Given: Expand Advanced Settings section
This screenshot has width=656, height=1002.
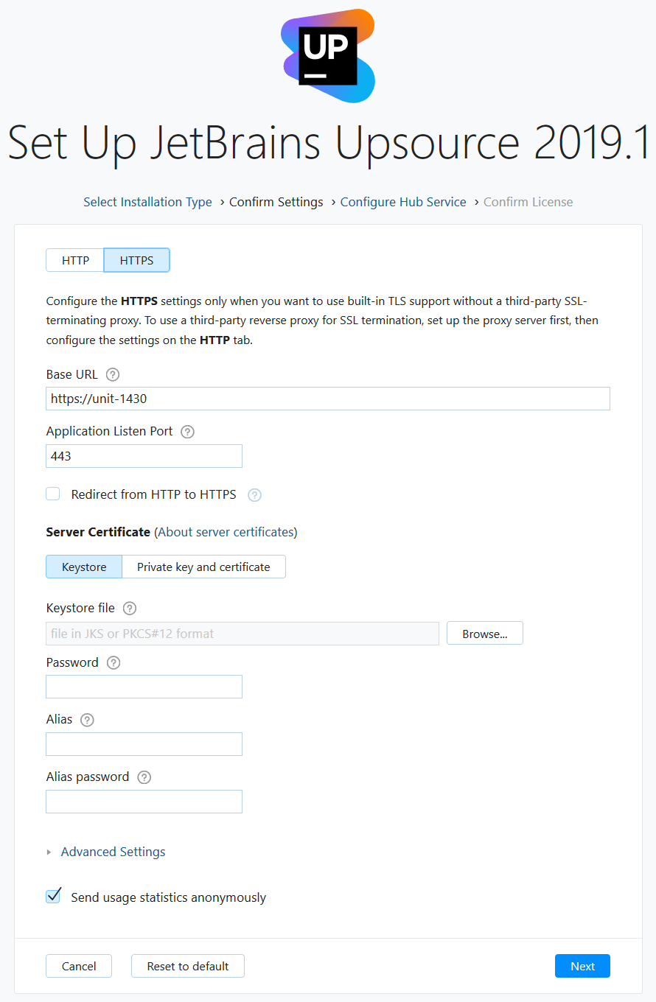Looking at the screenshot, I should pyautogui.click(x=113, y=852).
